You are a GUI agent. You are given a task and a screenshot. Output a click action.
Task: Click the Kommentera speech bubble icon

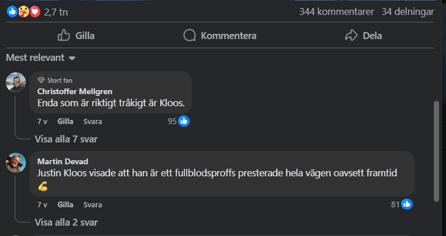click(x=190, y=36)
